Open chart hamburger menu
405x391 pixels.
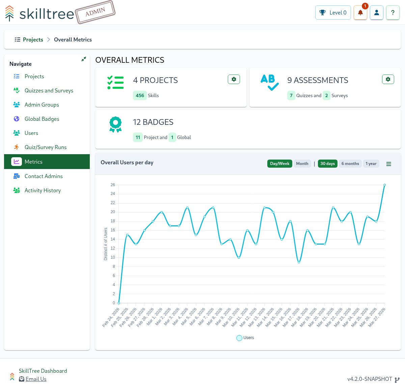(389, 164)
